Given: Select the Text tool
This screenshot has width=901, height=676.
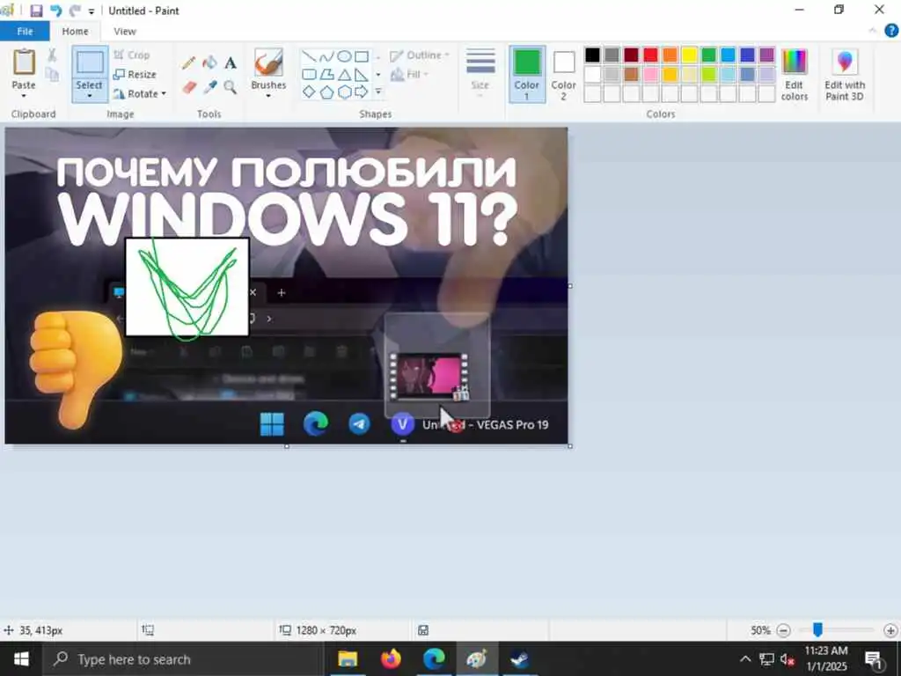Looking at the screenshot, I should [x=231, y=62].
